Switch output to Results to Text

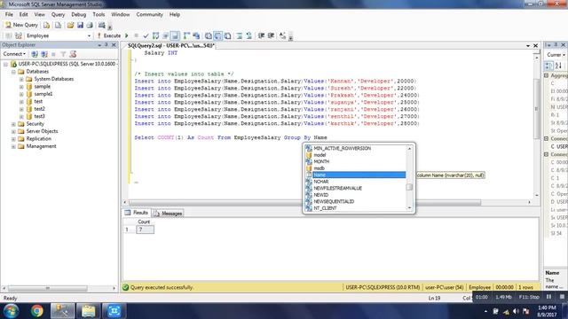coord(209,35)
